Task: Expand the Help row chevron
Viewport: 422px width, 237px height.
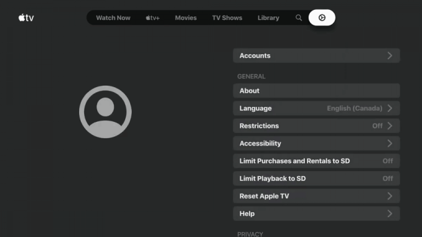Action: (x=390, y=213)
